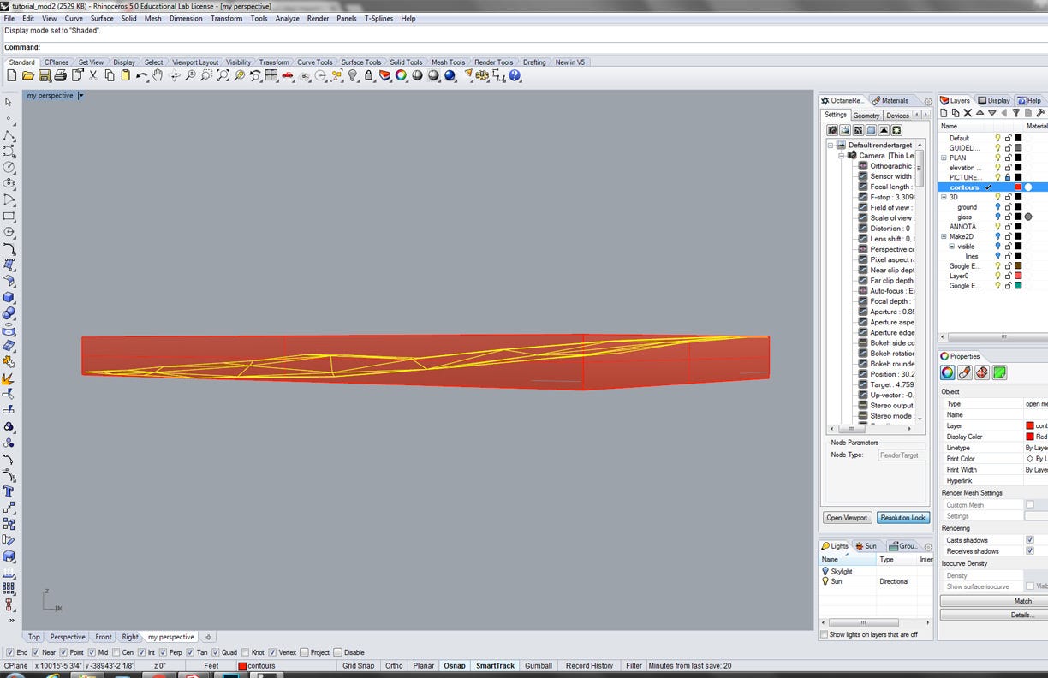Screen dimensions: 1048x678
Task: Open the Options gear icon in toolbar
Action: coord(482,75)
